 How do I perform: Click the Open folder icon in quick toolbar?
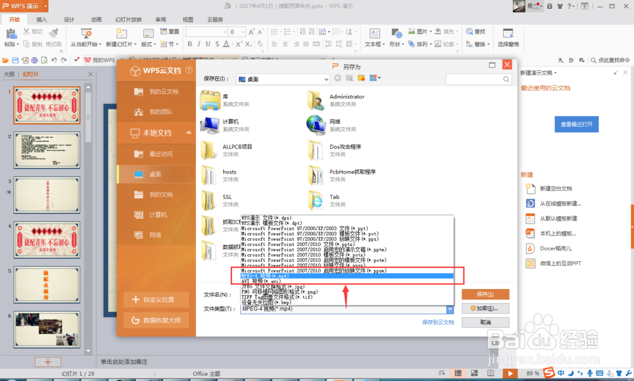[5, 60]
